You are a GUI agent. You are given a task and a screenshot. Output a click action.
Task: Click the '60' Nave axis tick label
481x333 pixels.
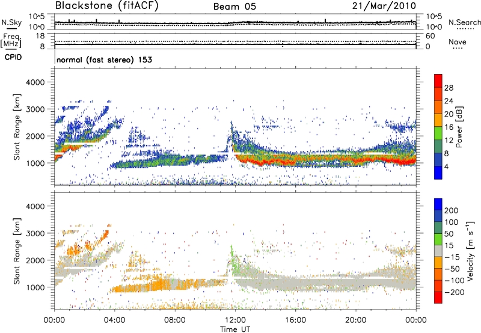point(430,36)
